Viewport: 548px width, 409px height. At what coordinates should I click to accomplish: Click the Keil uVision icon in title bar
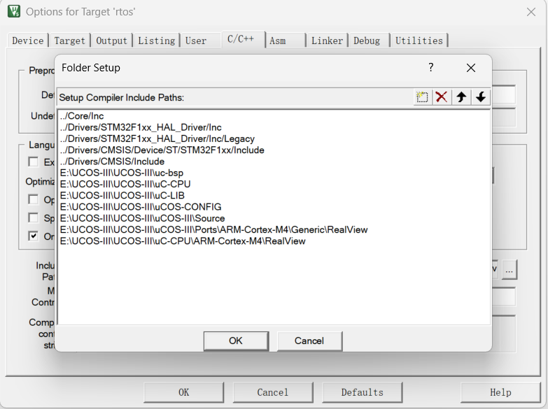coord(13,11)
